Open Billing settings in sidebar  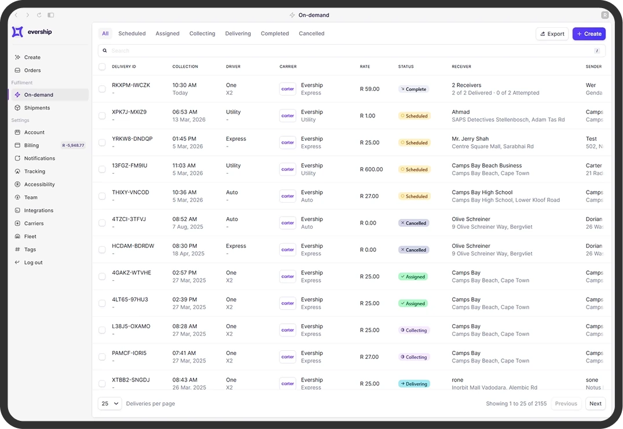(31, 145)
